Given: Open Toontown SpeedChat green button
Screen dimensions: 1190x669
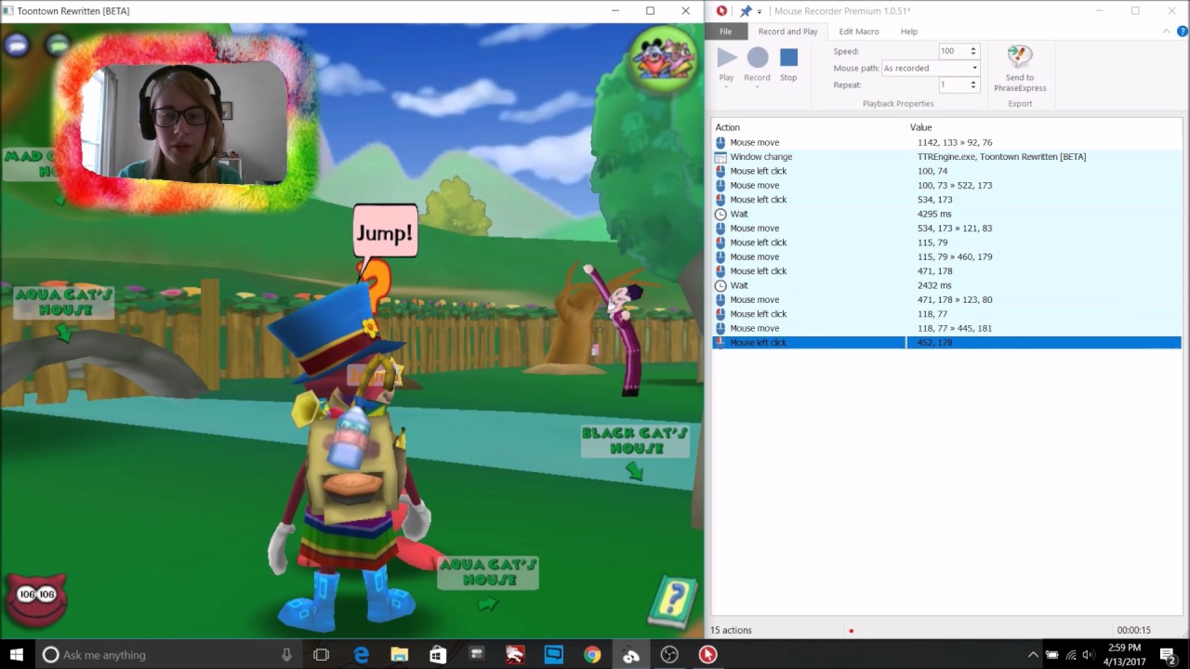Looking at the screenshot, I should (x=59, y=44).
